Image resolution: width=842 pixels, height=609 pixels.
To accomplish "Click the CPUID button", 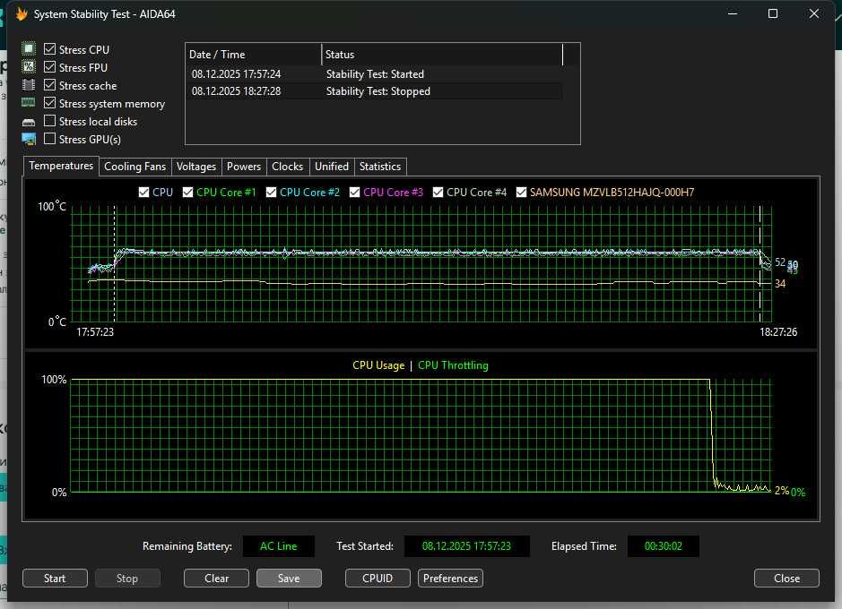I will (378, 579).
